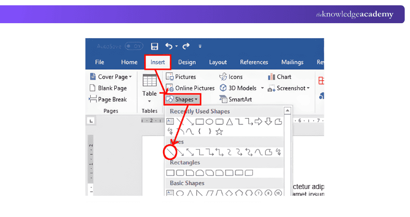Select the scribble tool under Lines
This screenshot has width=410, height=217.
pyautogui.click(x=278, y=152)
